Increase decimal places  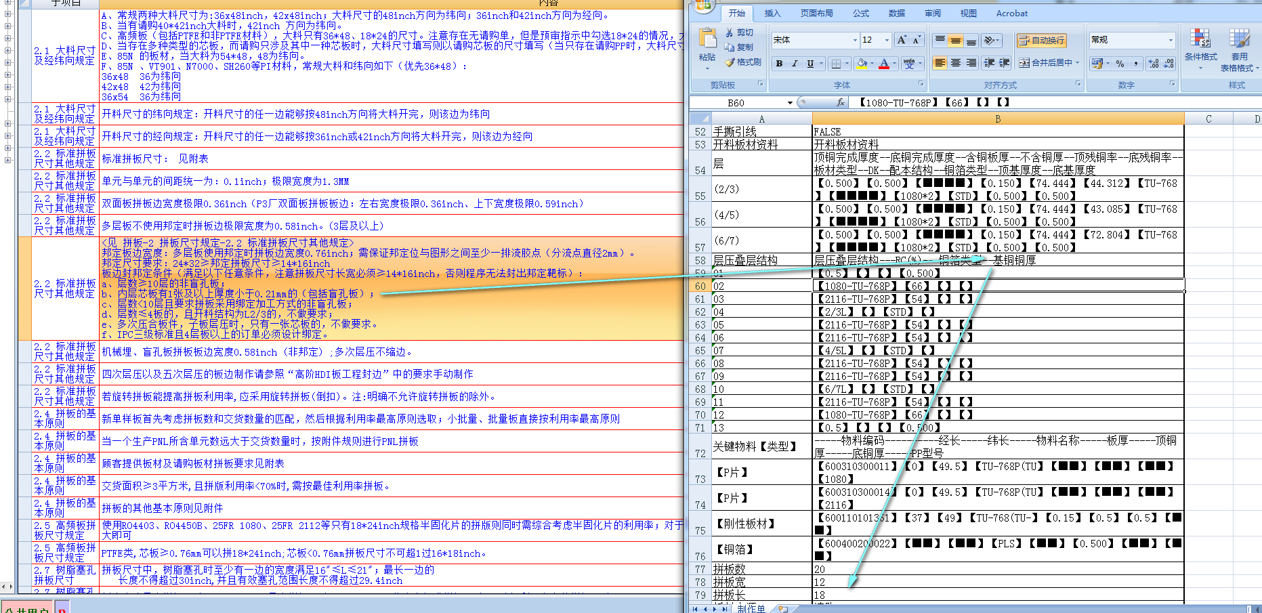point(1154,63)
